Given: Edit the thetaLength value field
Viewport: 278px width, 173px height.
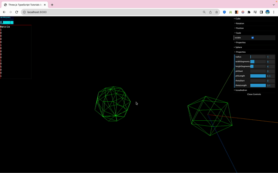Looking at the screenshot, I should pos(271,86).
